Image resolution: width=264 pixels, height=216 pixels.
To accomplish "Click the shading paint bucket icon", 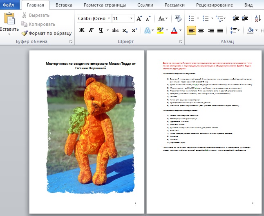I will click(250, 30).
